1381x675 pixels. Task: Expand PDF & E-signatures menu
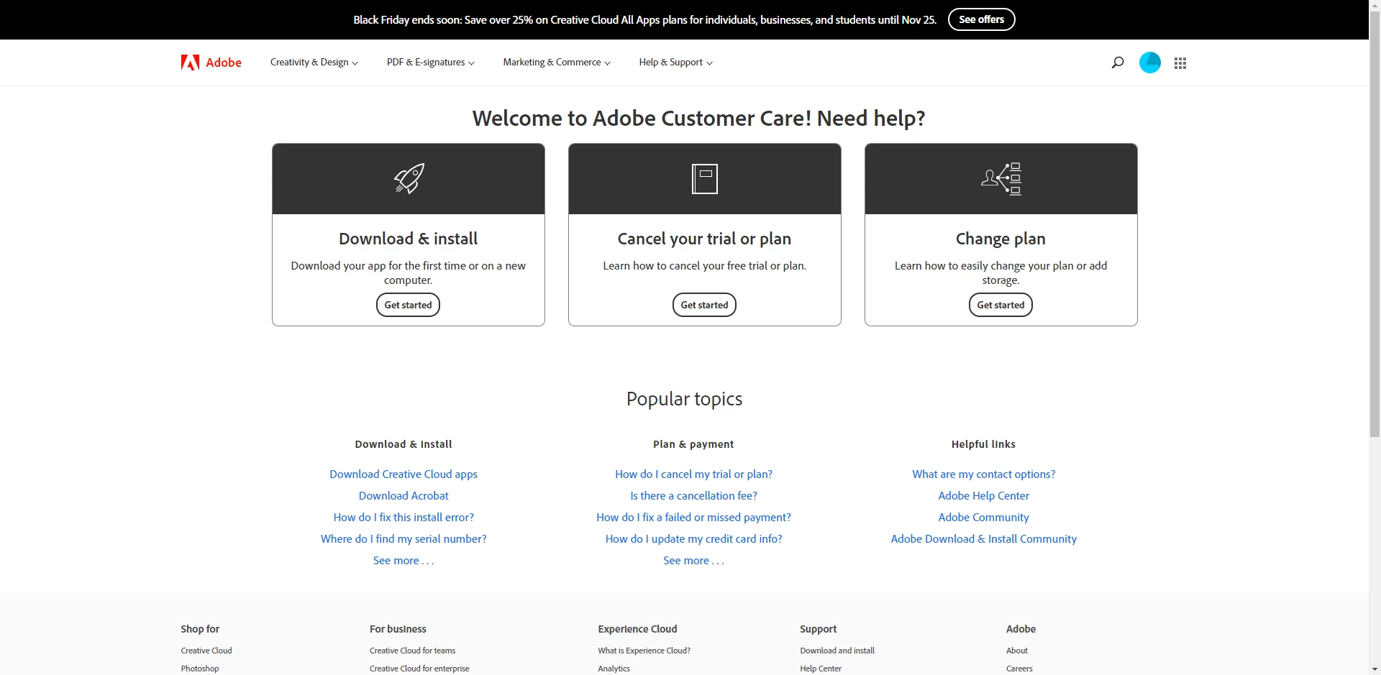click(430, 63)
